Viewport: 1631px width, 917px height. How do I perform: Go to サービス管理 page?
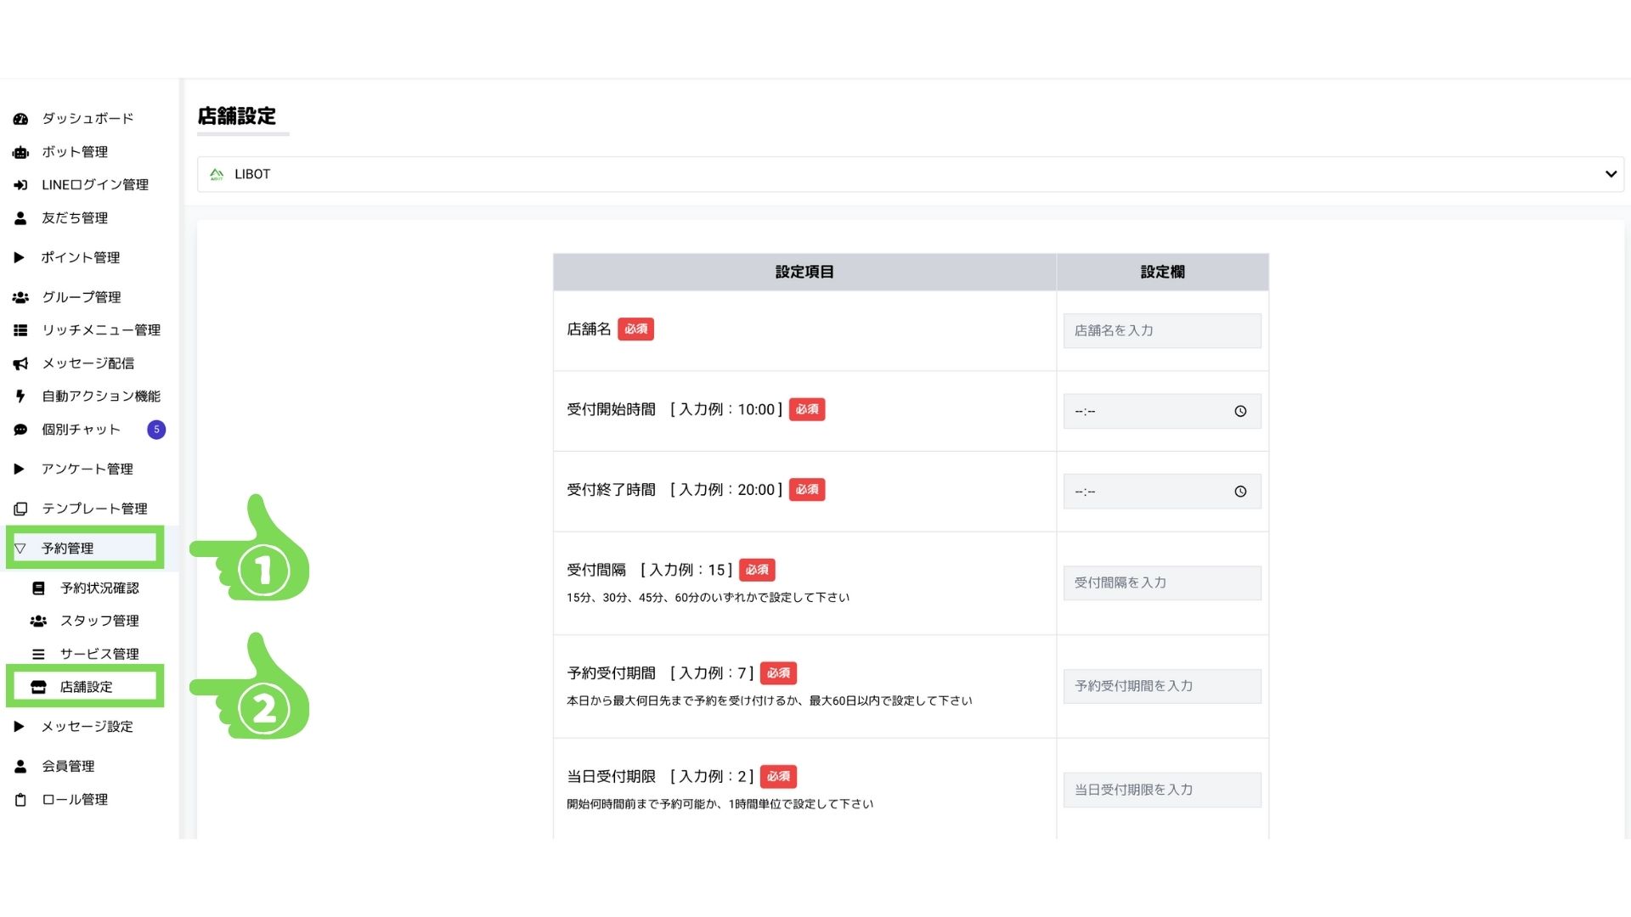[x=99, y=654]
